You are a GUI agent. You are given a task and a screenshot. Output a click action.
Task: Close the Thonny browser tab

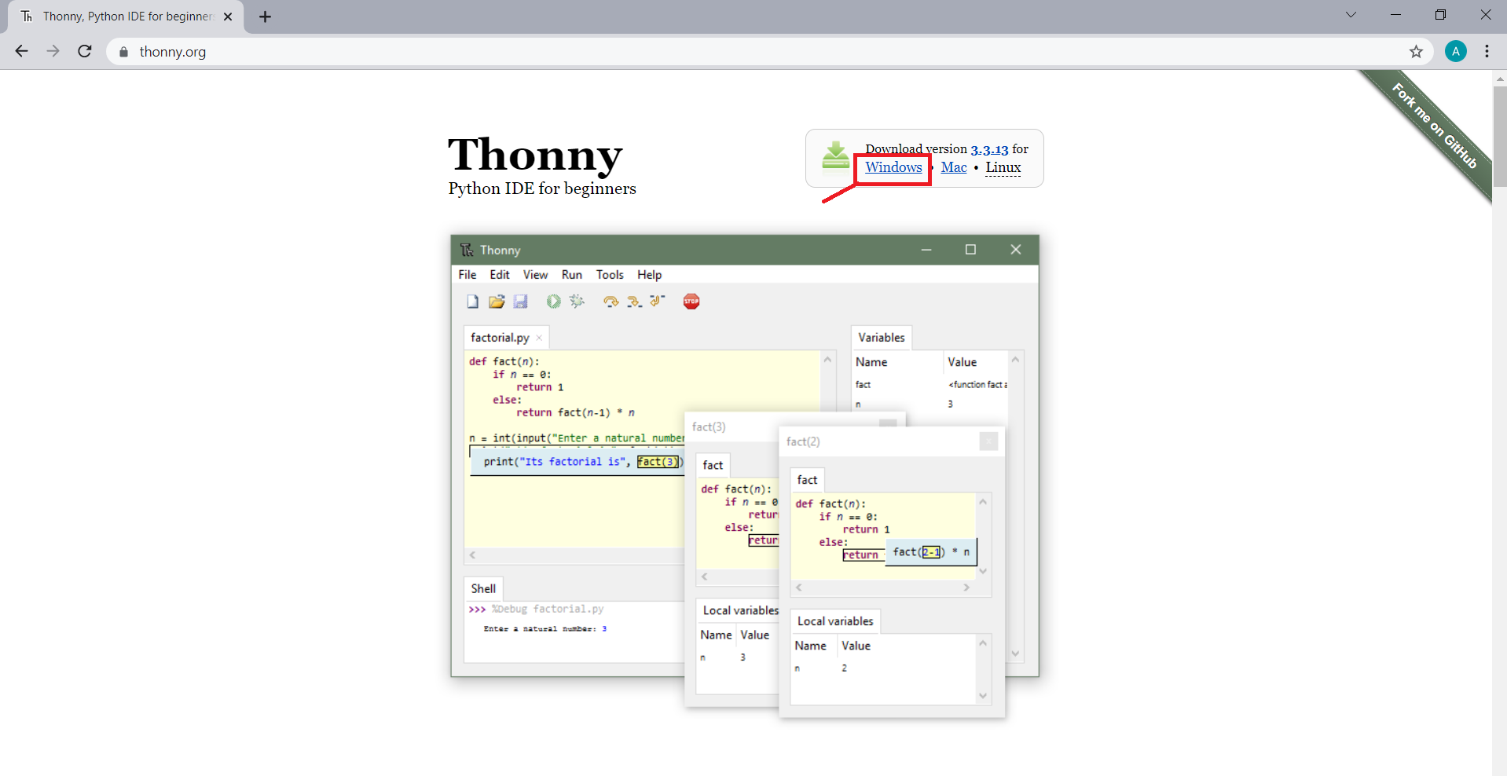(x=228, y=16)
